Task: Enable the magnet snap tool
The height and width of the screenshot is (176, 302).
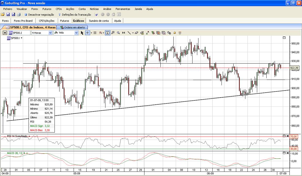Action: point(180,33)
